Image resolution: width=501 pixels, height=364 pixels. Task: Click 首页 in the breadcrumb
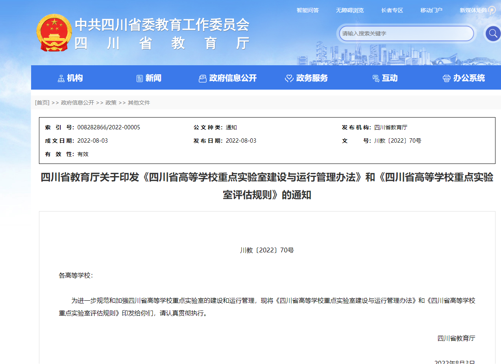pos(42,103)
